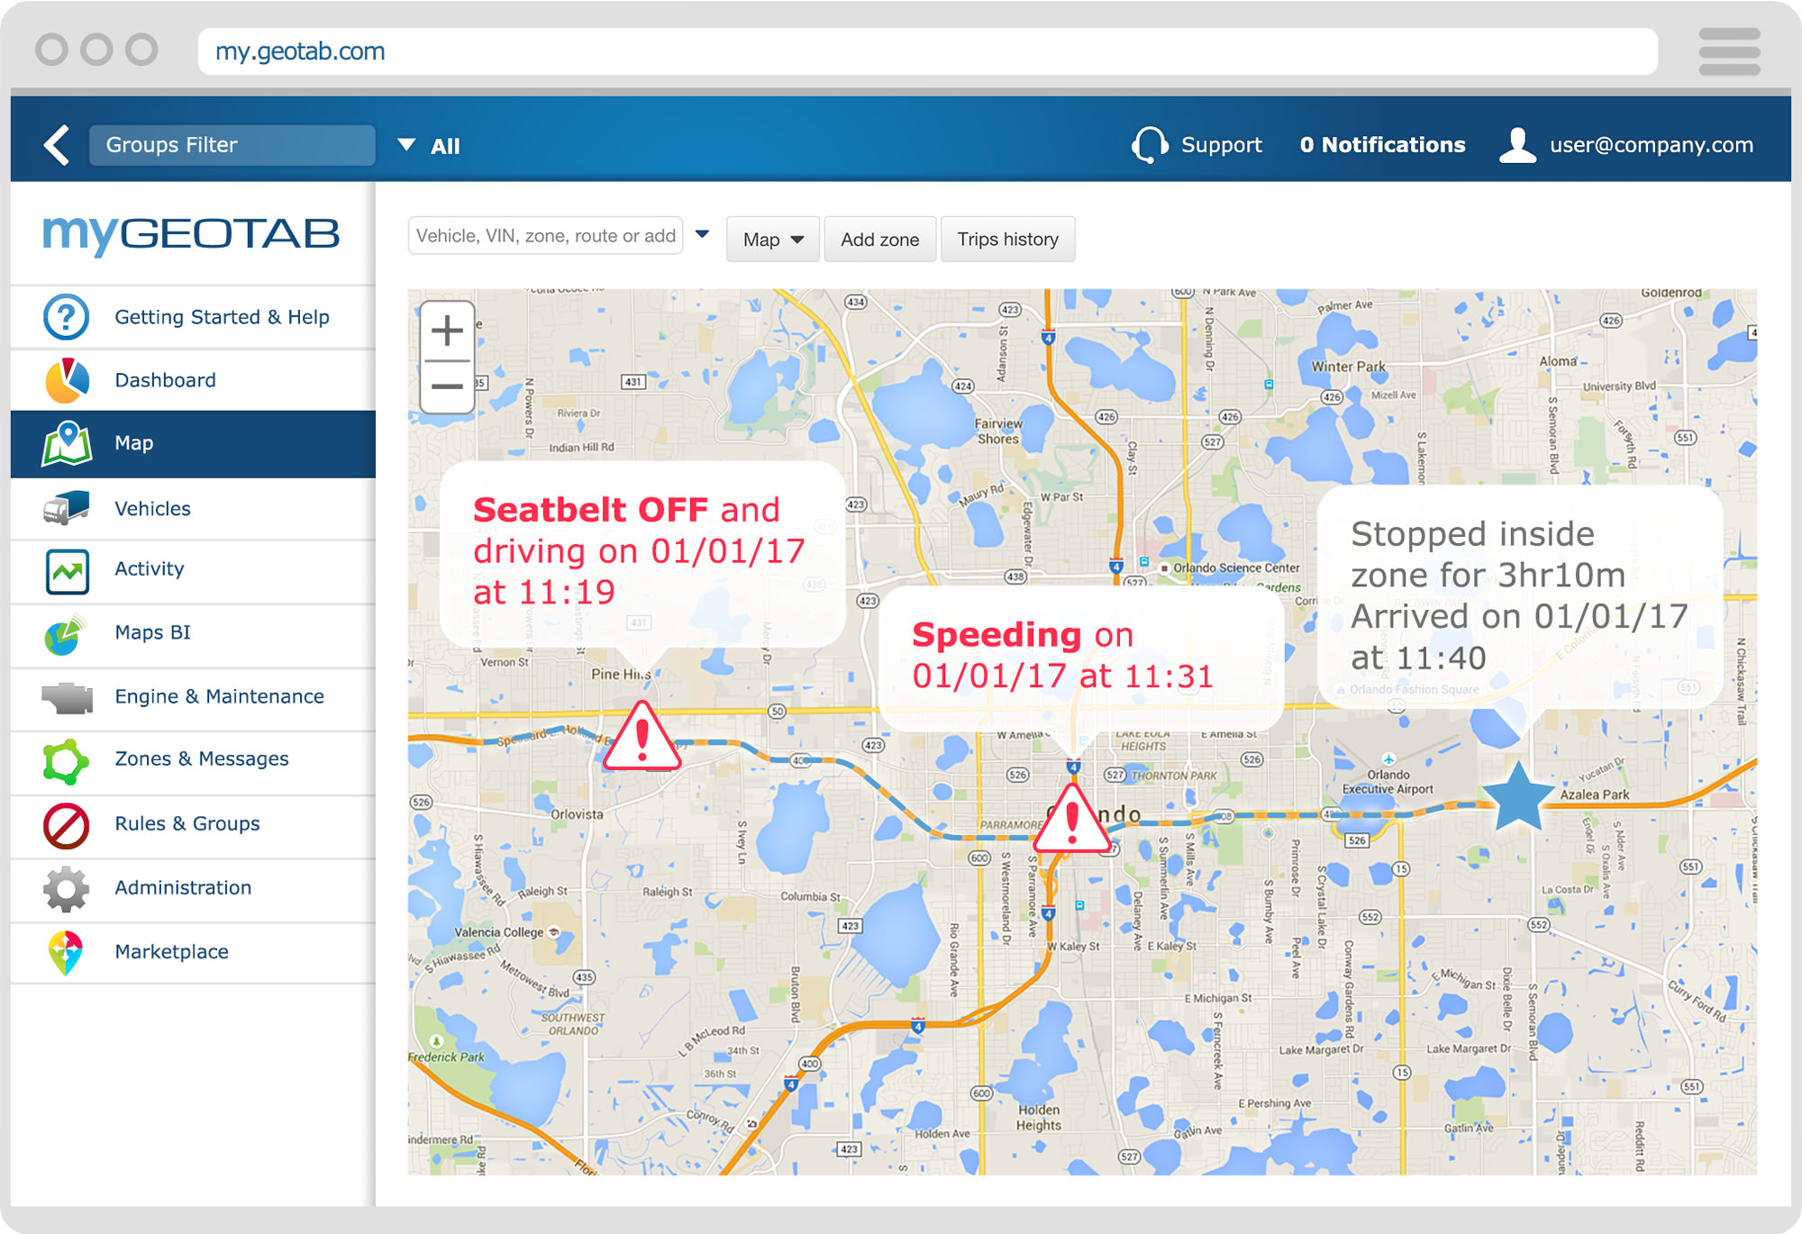This screenshot has height=1234, width=1802.
Task: Click the my.geotab.com address bar
Action: point(927,51)
